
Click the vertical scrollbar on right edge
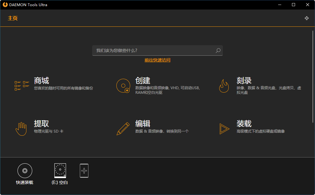pyautogui.click(x=313, y=77)
